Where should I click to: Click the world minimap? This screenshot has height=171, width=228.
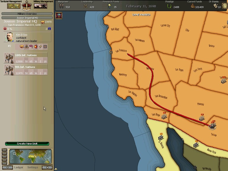(30, 156)
